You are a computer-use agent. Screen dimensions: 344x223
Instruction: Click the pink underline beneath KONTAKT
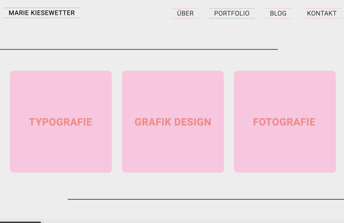[x=322, y=18]
